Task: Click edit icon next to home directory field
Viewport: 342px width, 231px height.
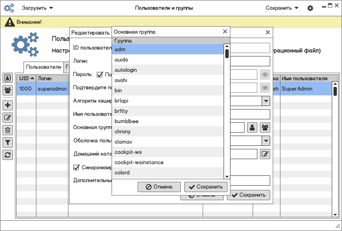Action: click(265, 154)
